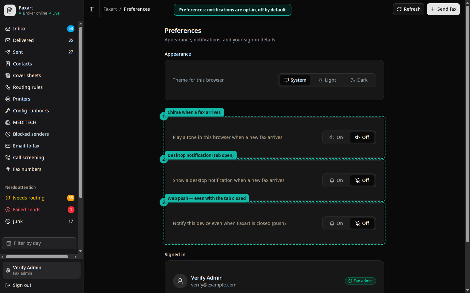Turn On web push notifications
The image size is (470, 293).
(336, 223)
